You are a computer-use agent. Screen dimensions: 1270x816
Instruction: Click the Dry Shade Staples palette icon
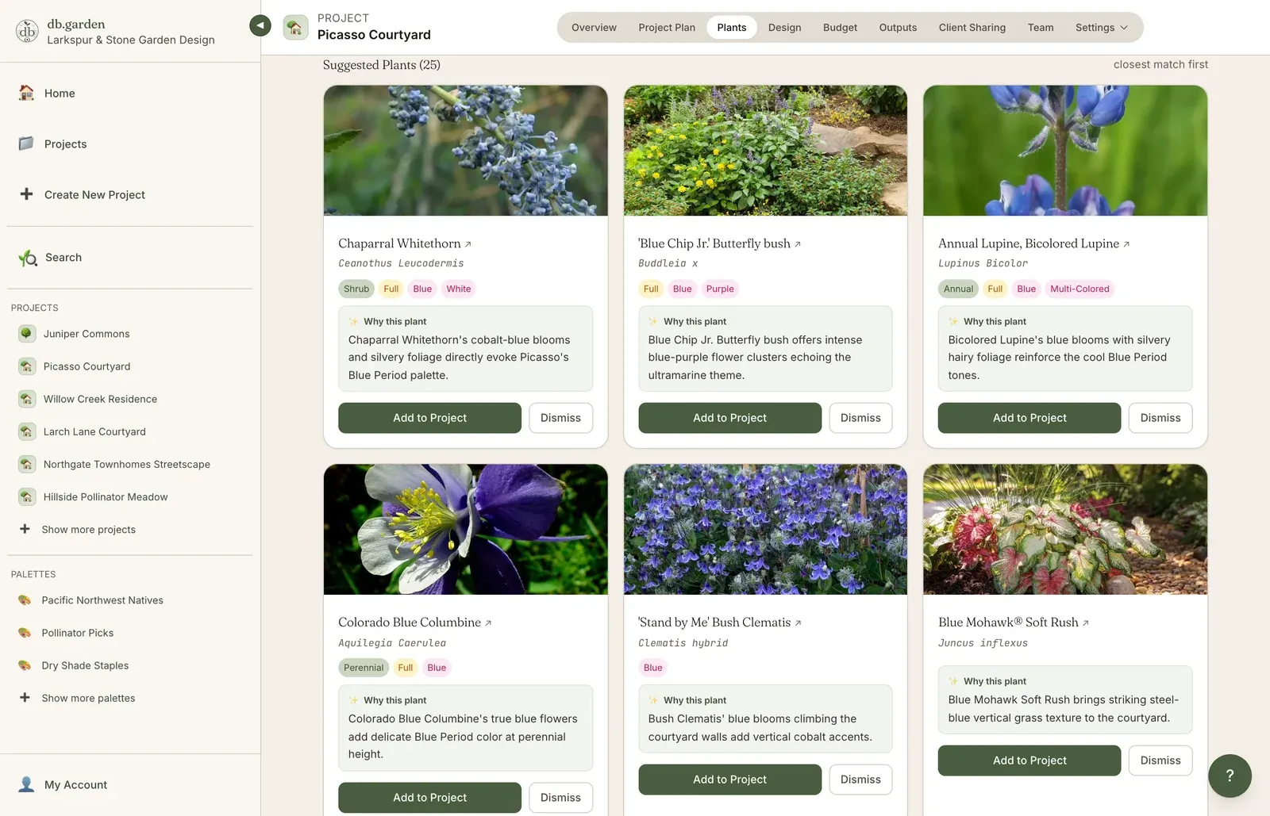click(x=25, y=665)
